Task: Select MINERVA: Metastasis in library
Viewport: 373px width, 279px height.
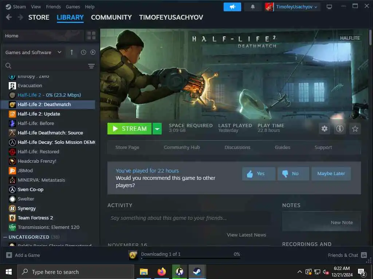Action: pos(48,180)
